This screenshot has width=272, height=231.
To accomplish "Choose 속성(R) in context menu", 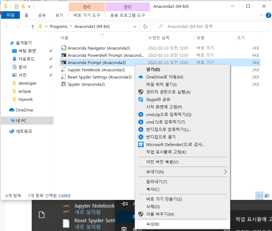I will (182, 224).
